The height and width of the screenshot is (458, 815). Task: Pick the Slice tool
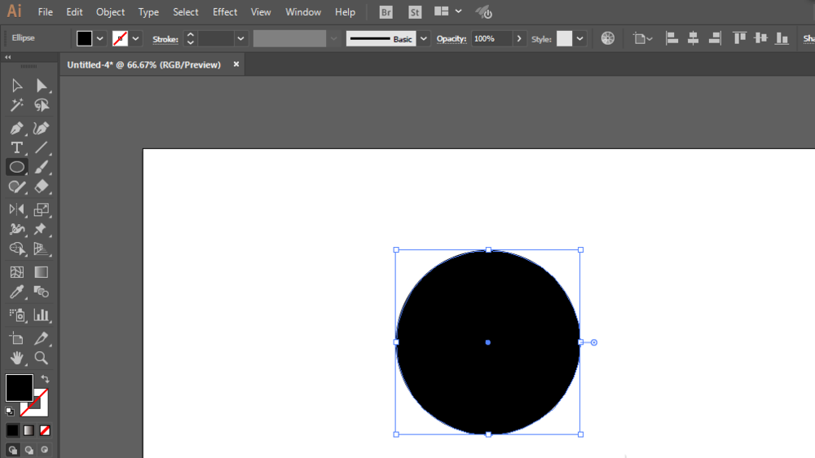coord(41,338)
